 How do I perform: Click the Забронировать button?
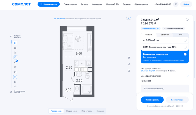coord(150,100)
